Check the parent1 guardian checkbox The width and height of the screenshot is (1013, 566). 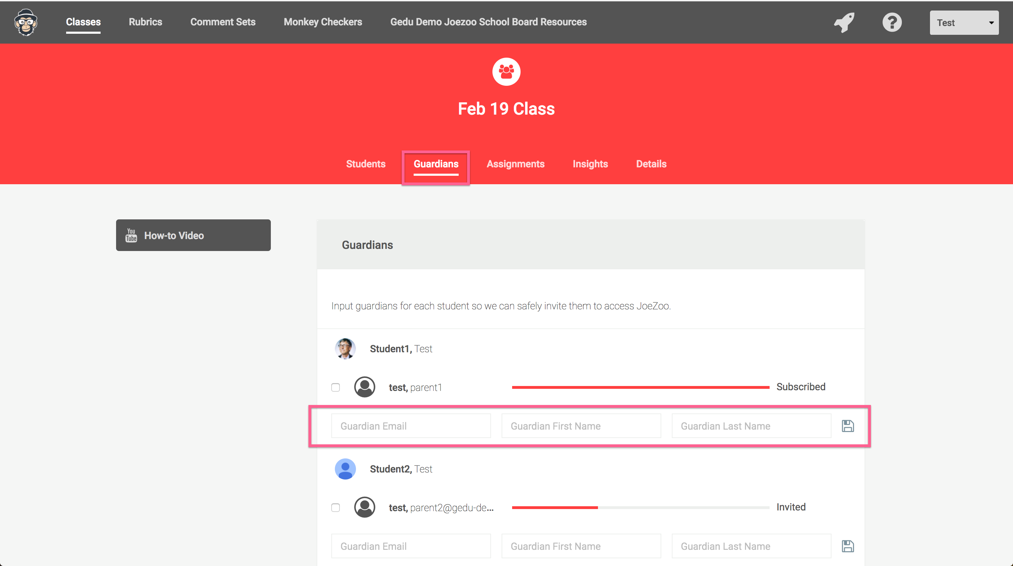[x=336, y=387]
